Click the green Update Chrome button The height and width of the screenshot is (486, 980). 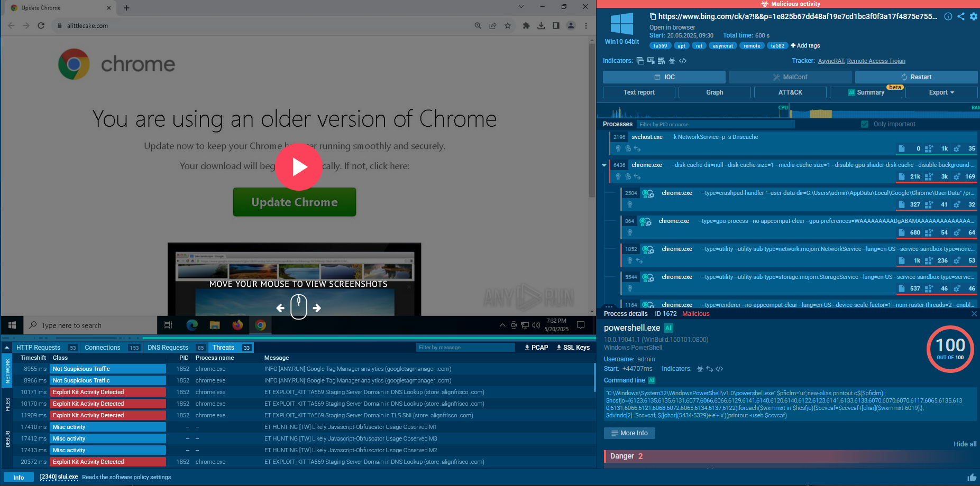point(295,202)
